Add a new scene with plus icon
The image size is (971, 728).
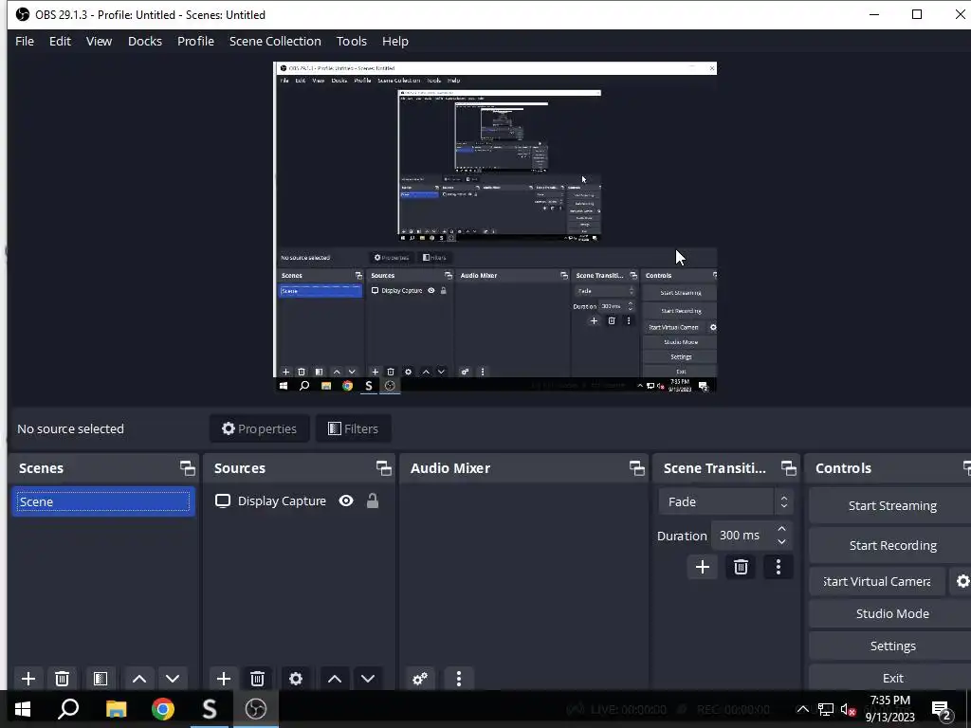coord(27,679)
